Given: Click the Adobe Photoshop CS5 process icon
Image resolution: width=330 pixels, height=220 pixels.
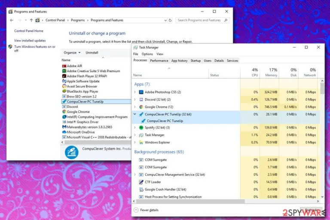Looking at the screenshot, I should [x=141, y=92].
